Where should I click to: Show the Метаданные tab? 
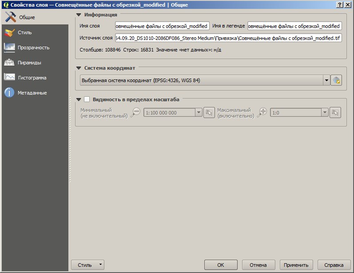click(x=35, y=93)
